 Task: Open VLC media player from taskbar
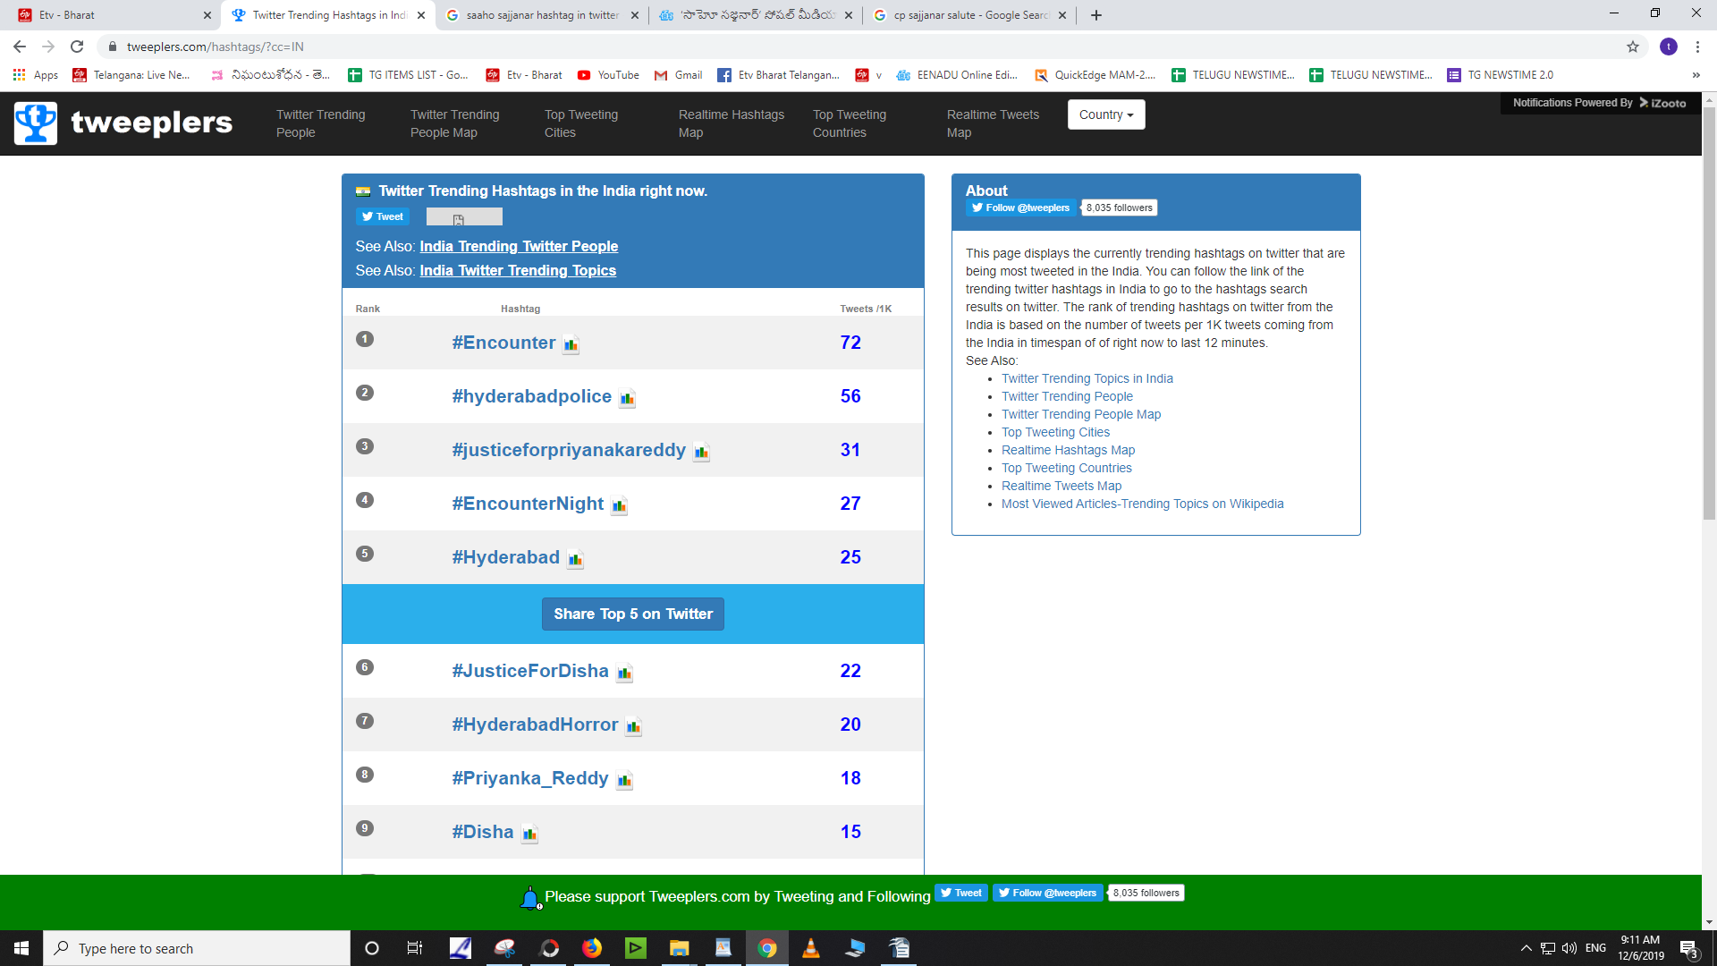[x=811, y=948]
